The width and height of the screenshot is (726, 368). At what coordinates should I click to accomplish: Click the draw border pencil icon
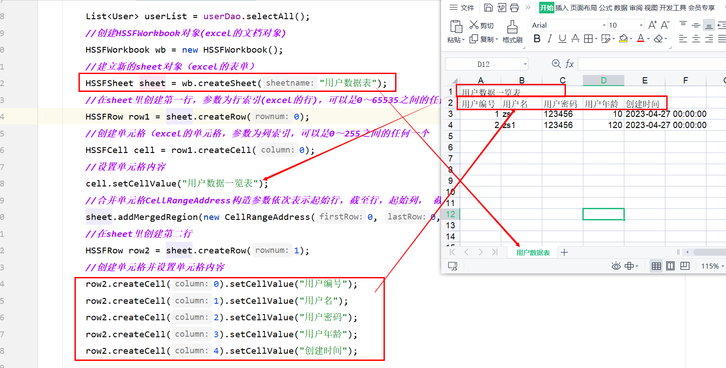pos(606,39)
